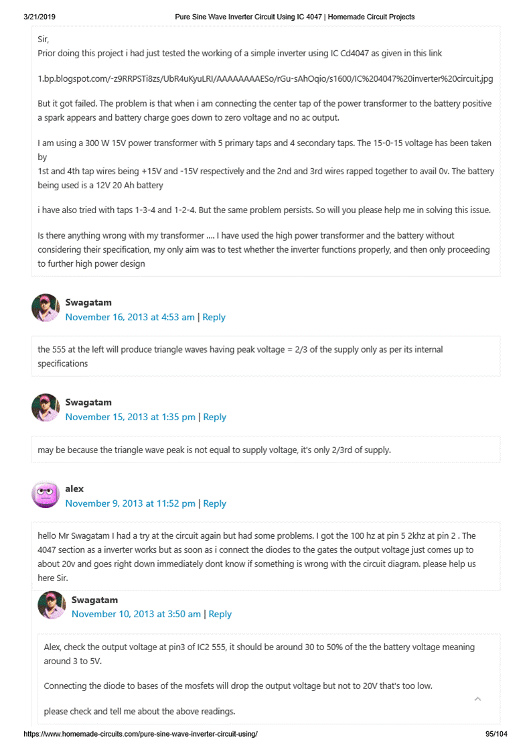Click the Swagatam name above the November 10 date

coord(94,600)
